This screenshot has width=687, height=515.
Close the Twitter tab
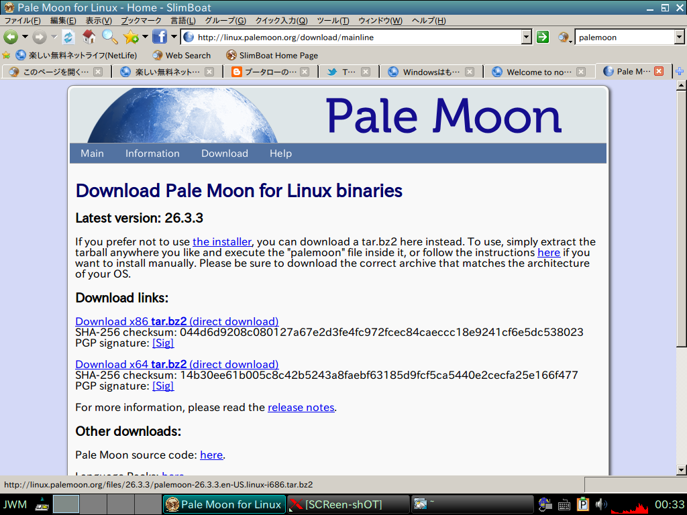point(366,72)
